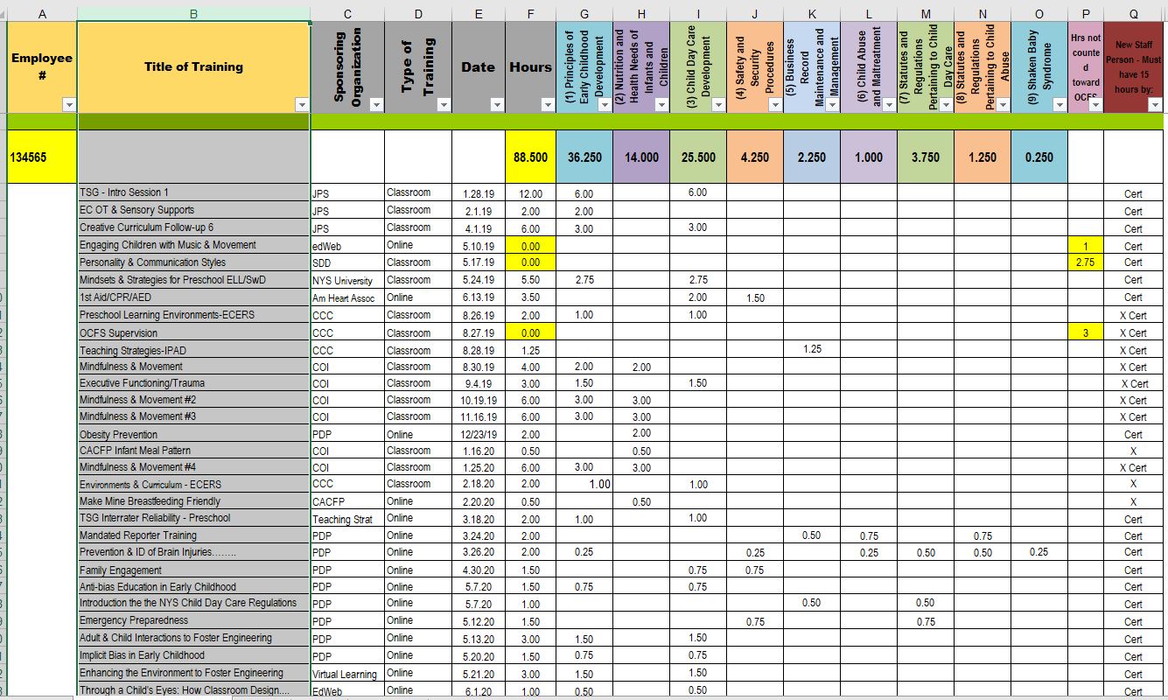Viewport: 1168px width, 700px height.
Task: Select sponsor cell 'Virtual Learning'
Action: (x=347, y=674)
